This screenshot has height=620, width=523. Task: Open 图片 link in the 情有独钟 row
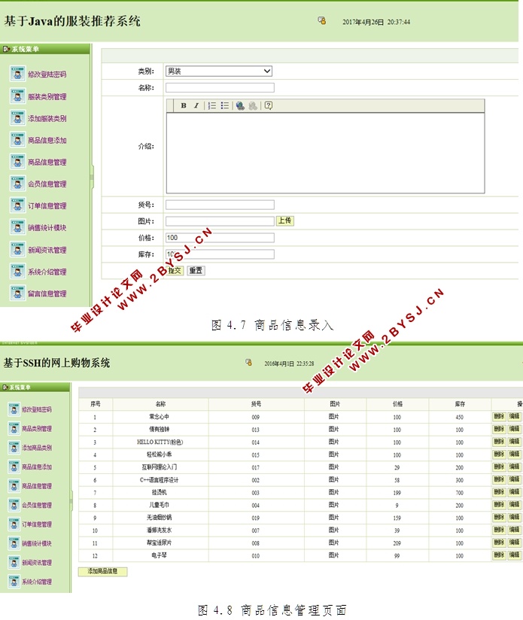(x=334, y=429)
